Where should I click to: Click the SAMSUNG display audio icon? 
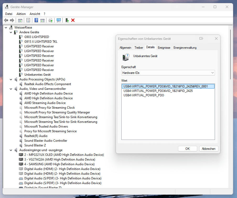(21, 164)
